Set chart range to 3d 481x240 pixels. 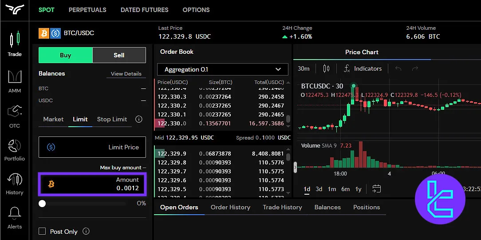tap(319, 189)
